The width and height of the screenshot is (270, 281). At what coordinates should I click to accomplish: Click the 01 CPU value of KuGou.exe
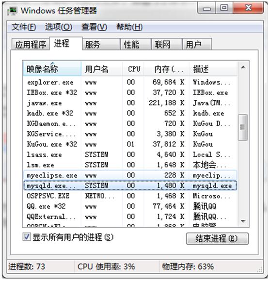click(130, 144)
